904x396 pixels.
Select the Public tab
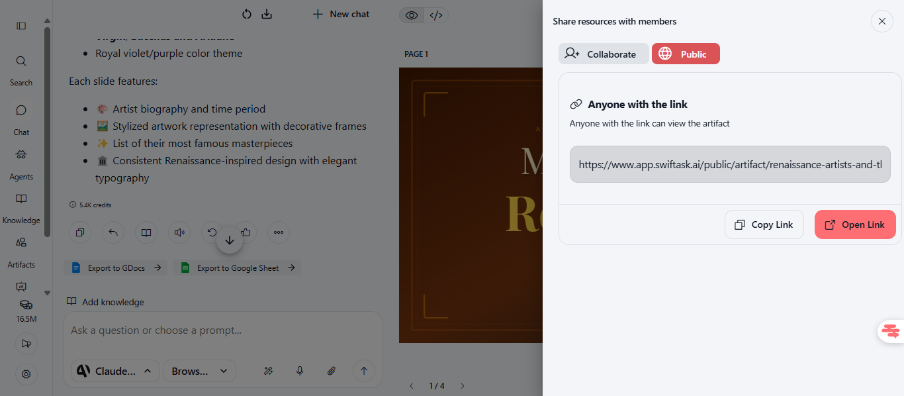click(x=686, y=54)
